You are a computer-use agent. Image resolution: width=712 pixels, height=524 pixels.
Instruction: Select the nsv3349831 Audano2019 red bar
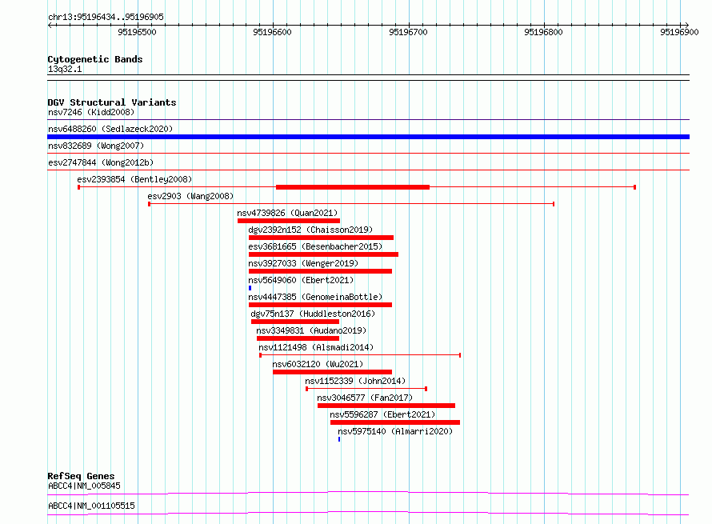[298, 338]
